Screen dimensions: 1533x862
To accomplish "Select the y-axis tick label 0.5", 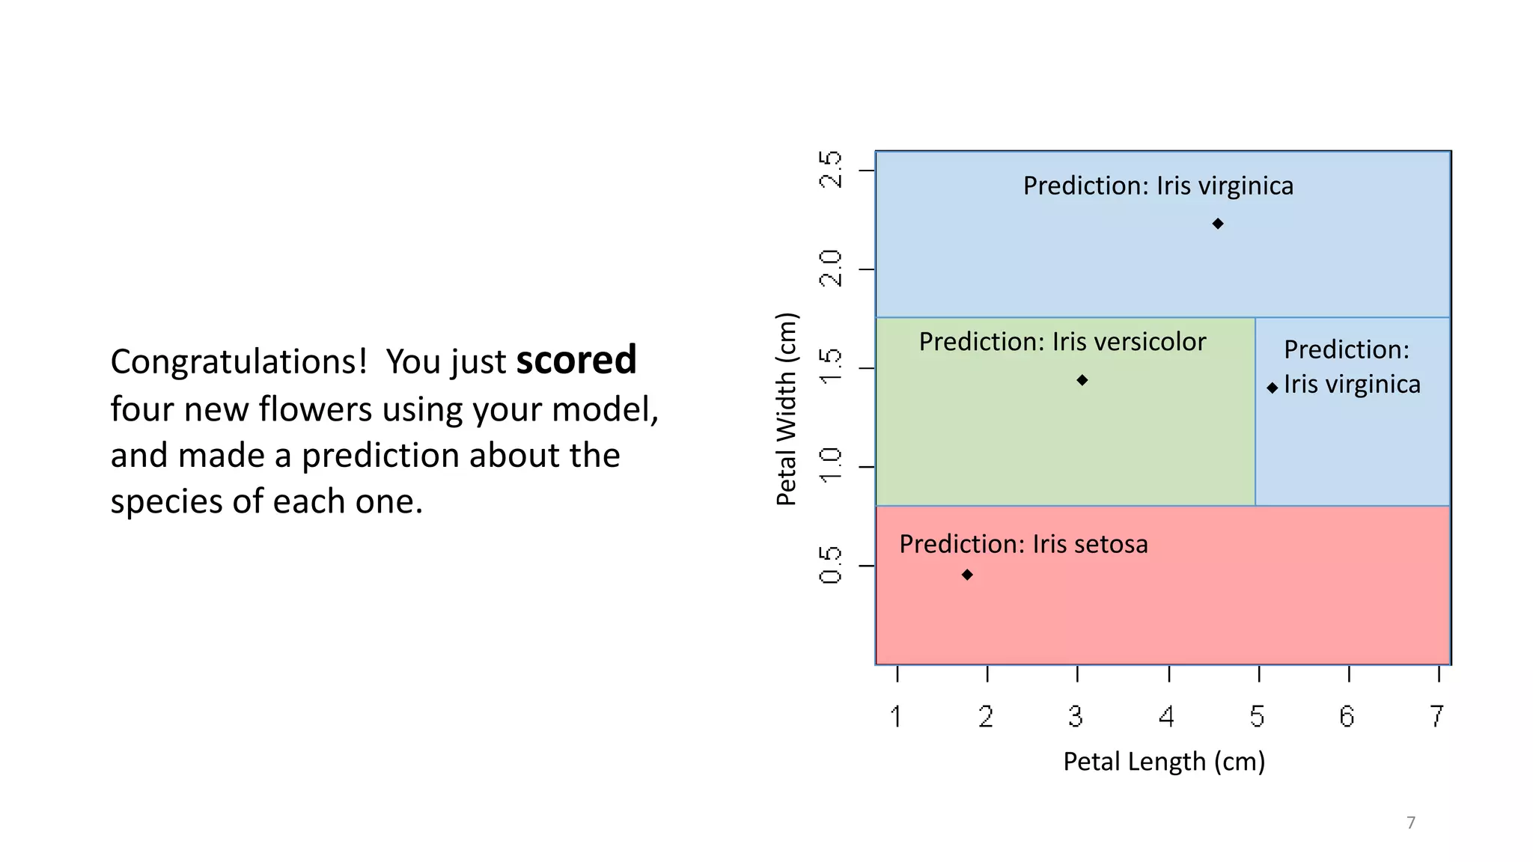I will 831,565.
